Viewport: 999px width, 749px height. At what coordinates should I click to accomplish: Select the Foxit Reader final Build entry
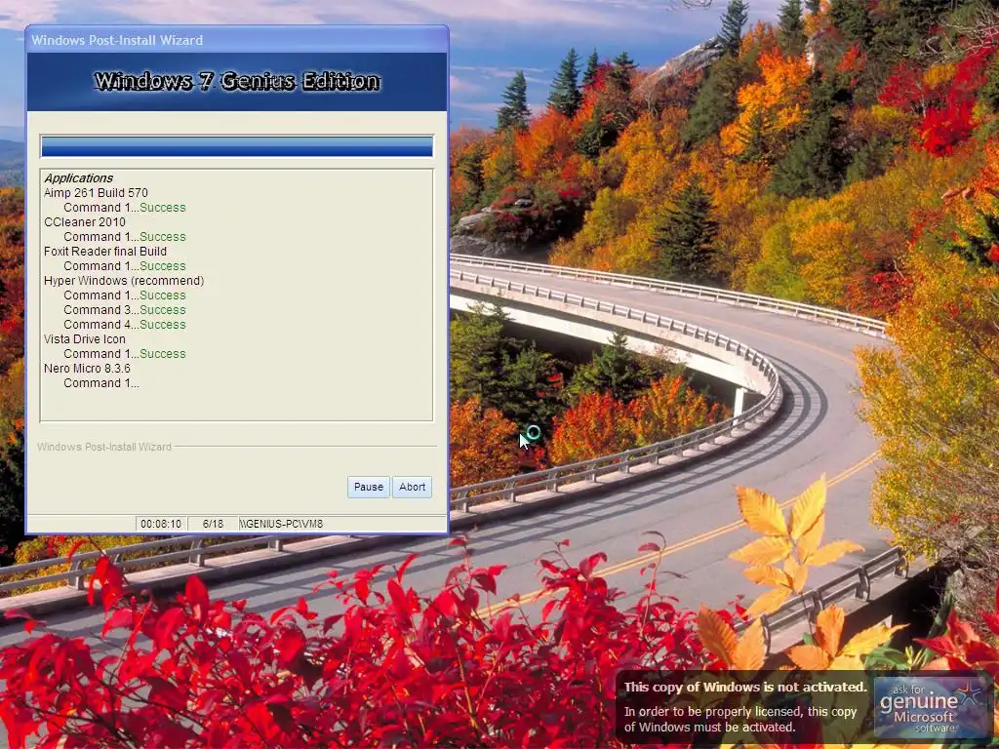[105, 252]
